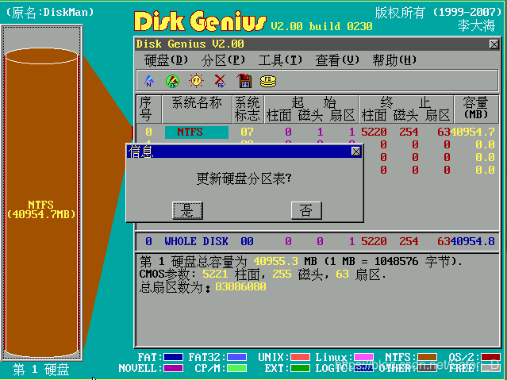Click the UNIX legend color swatch
This screenshot has width=507, height=380.
click(301, 357)
